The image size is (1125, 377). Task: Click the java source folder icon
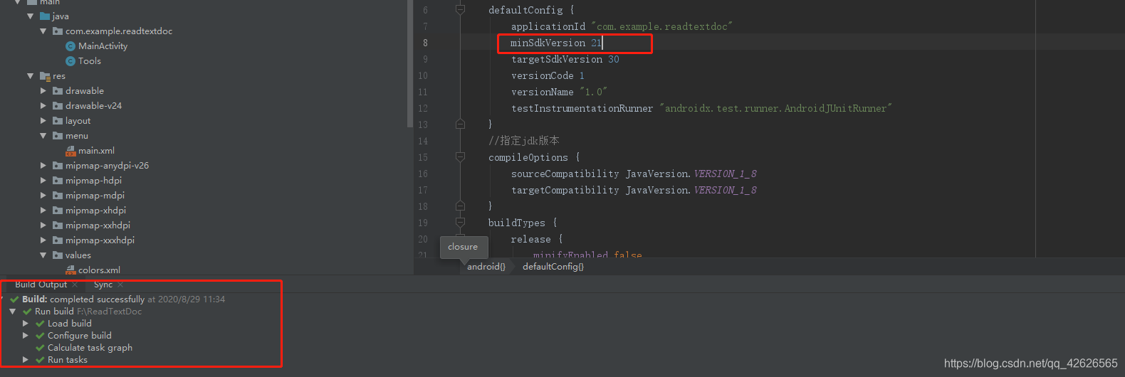[45, 16]
